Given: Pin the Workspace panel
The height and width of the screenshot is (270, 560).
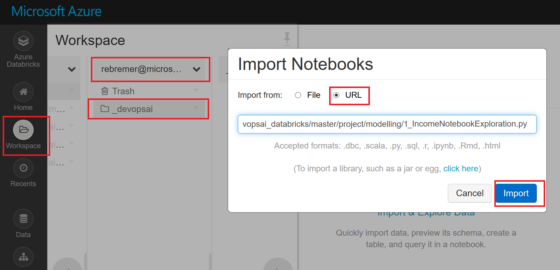Looking at the screenshot, I should tap(287, 39).
